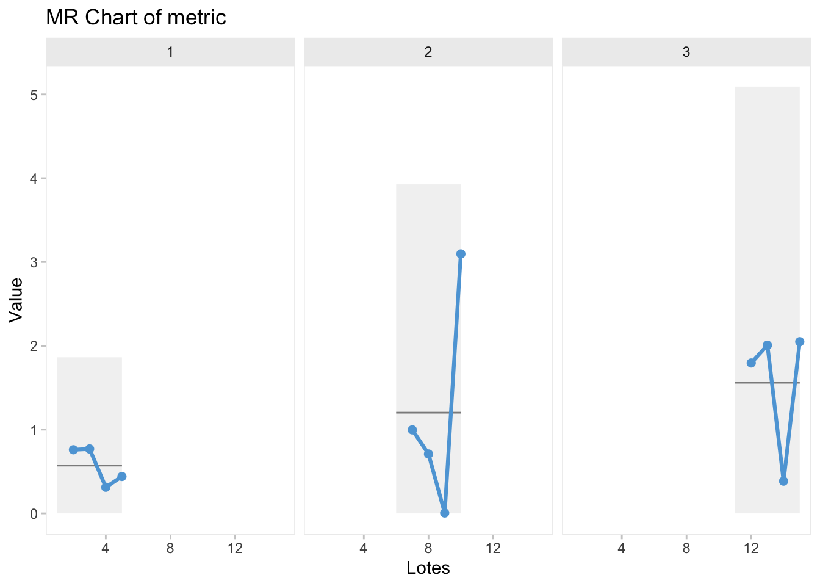The height and width of the screenshot is (586, 820).
Task: Click the first data point in panel 2
Action: 412,430
